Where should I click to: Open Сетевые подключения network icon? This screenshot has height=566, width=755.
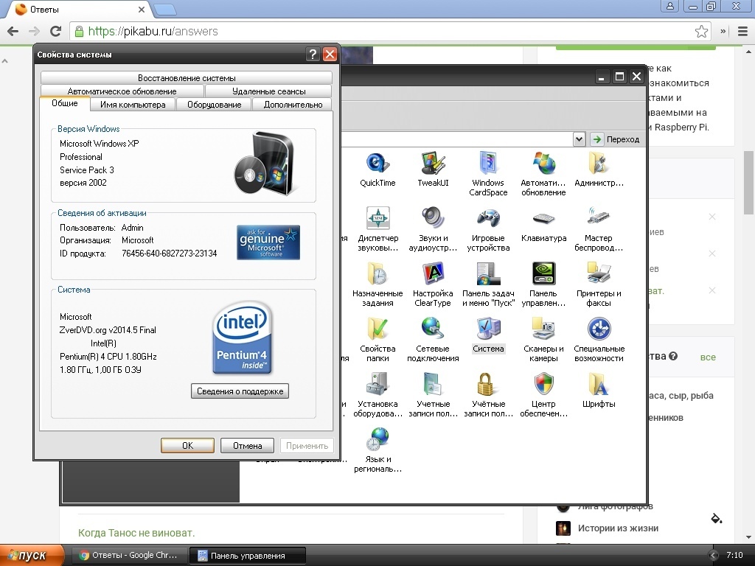point(433,330)
